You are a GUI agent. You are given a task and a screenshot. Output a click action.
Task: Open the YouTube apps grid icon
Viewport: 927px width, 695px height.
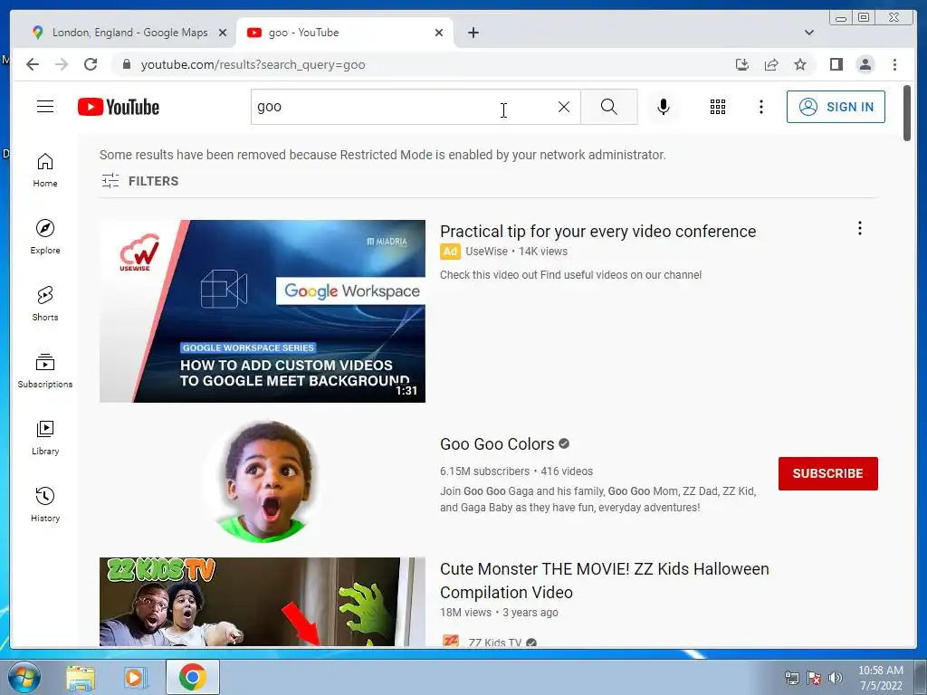[x=718, y=107]
